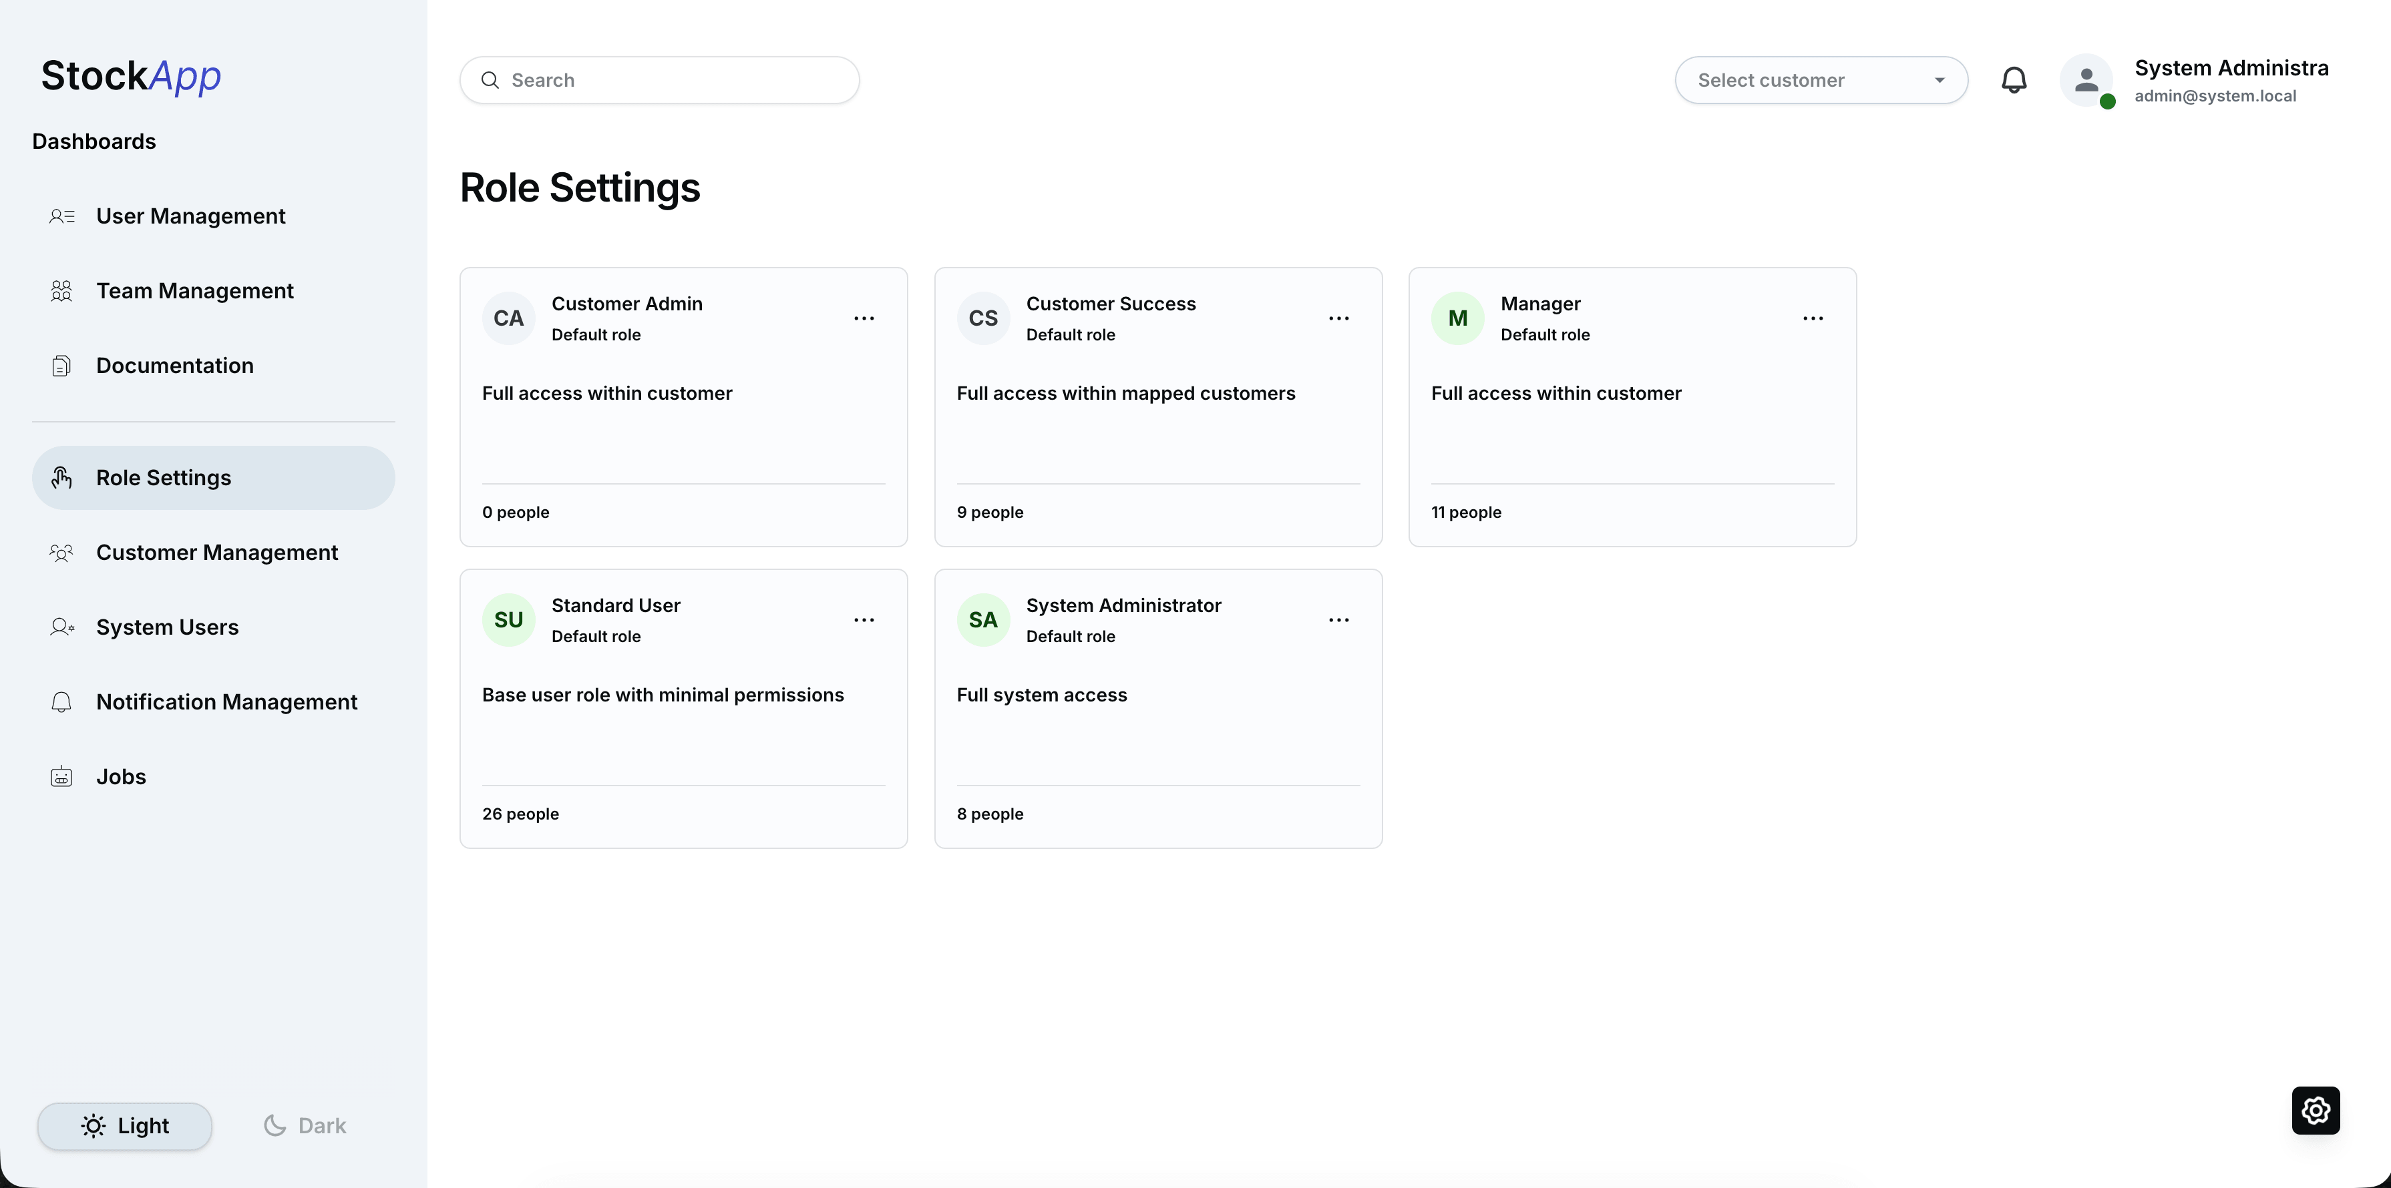Go to User Management page
The height and width of the screenshot is (1188, 2391).
(x=214, y=216)
